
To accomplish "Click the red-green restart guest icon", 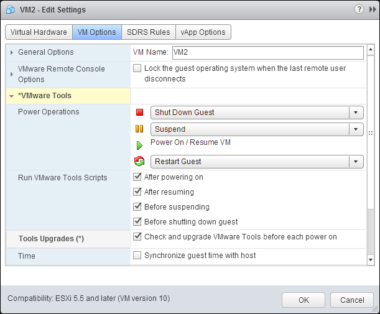I will point(139,162).
